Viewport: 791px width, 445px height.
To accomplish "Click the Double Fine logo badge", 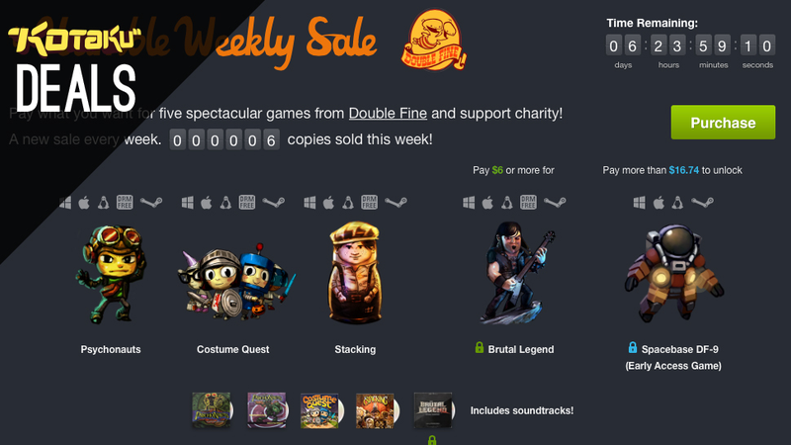I will 434,40.
